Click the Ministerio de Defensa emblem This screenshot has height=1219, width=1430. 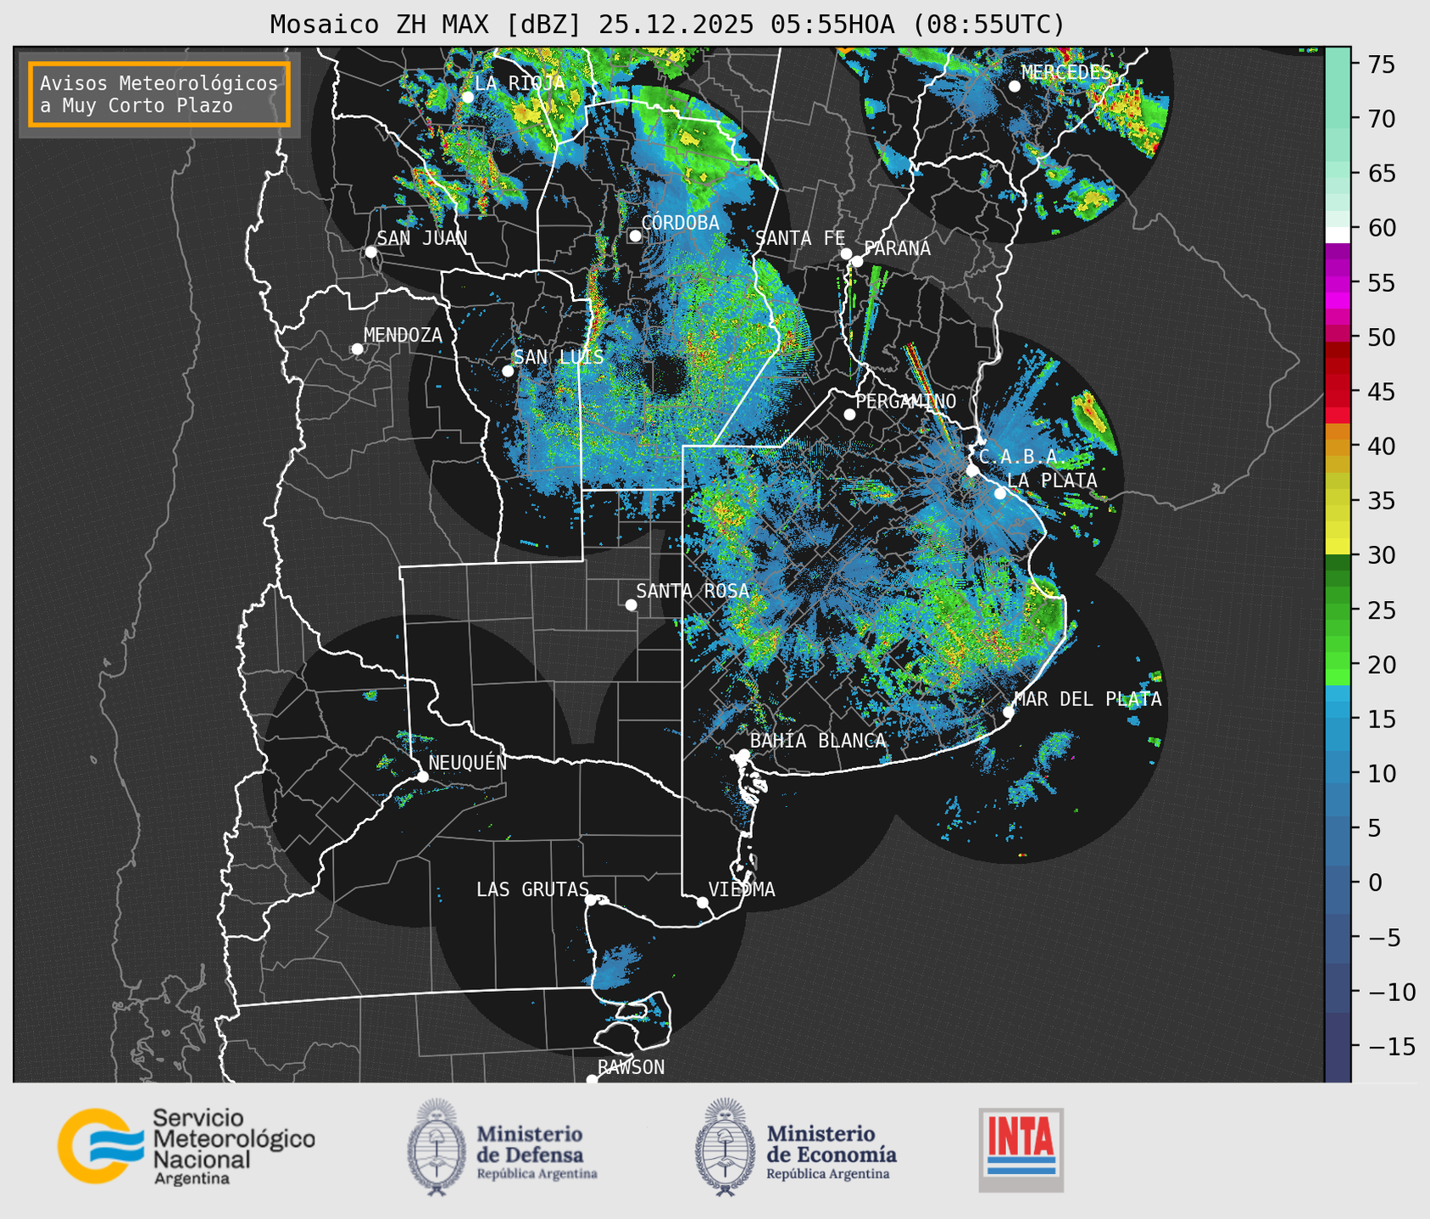[x=437, y=1148]
